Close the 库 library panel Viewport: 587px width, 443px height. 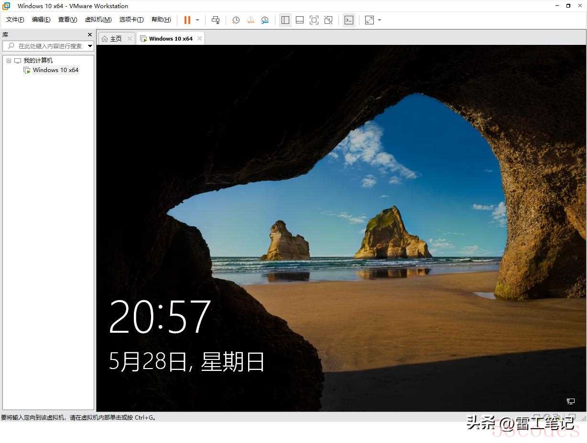pos(90,34)
